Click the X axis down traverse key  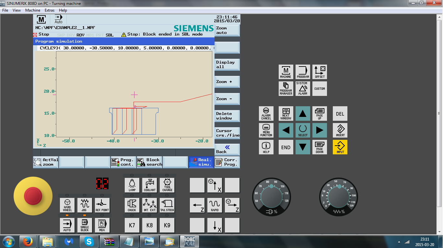[x=215, y=225]
